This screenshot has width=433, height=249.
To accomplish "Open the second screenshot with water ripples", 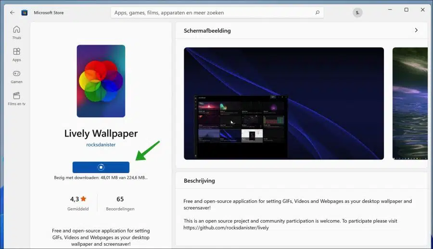I will 410,103.
